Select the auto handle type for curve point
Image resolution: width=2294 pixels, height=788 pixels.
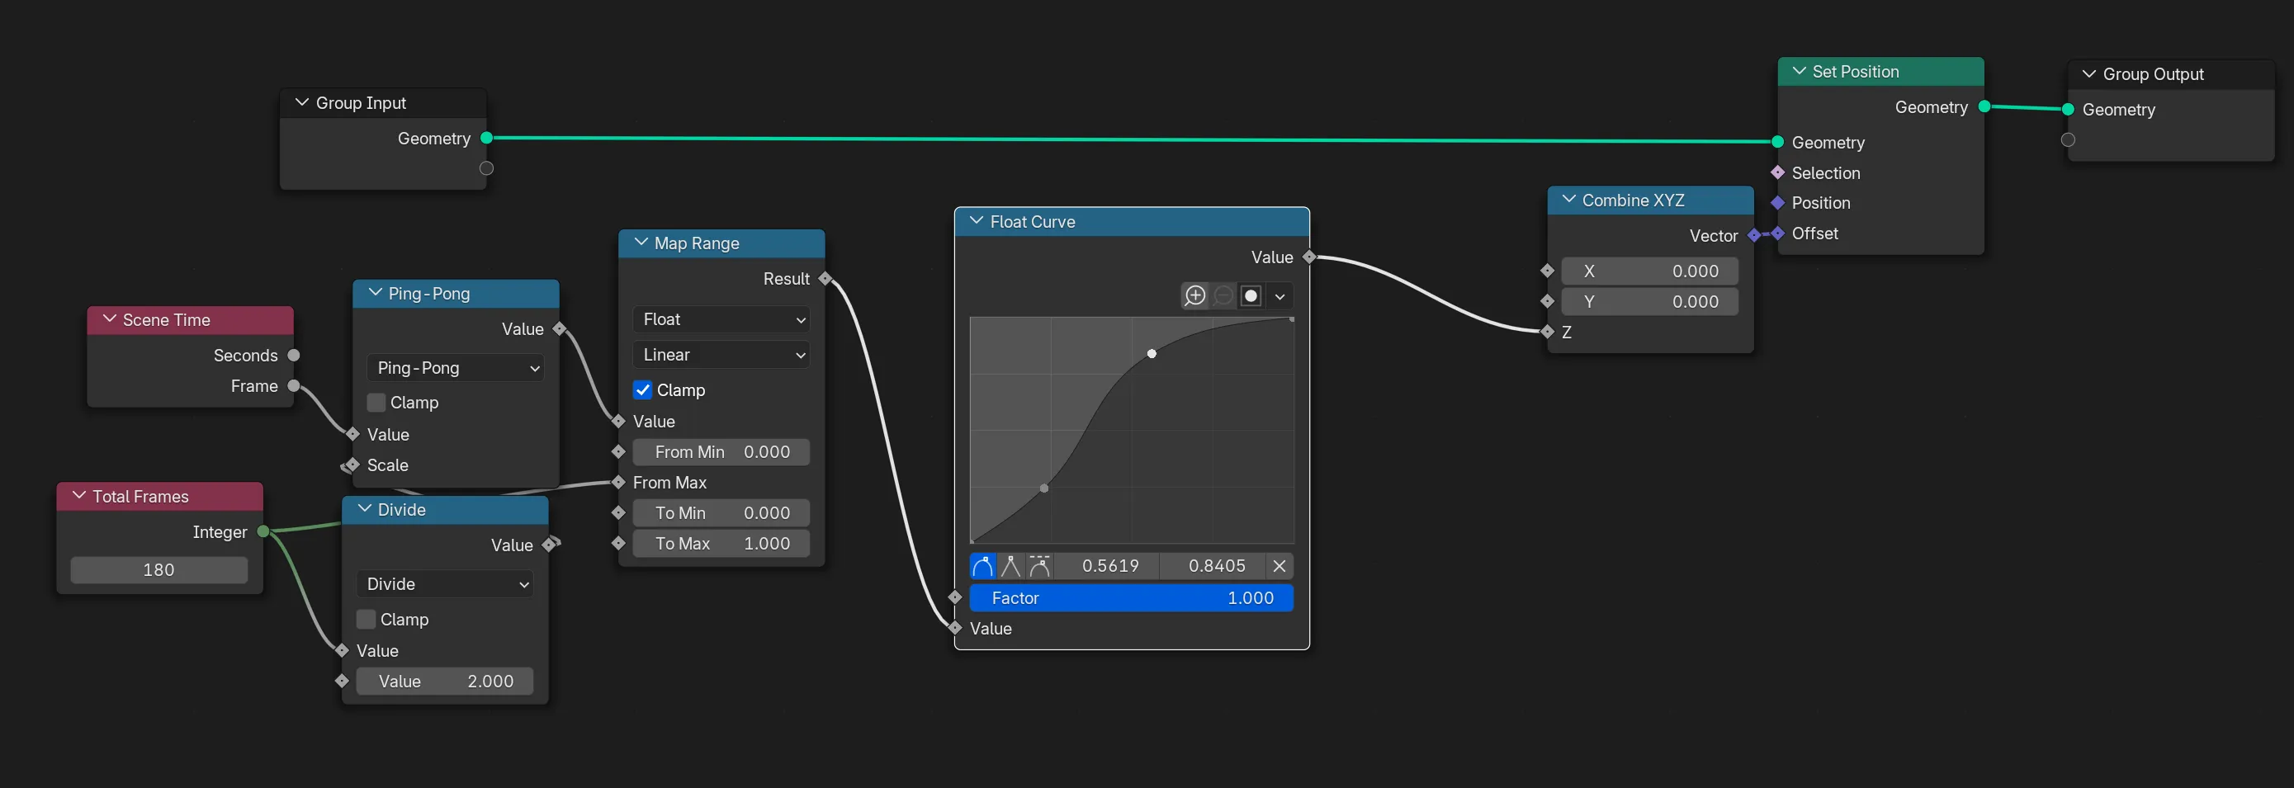982,565
